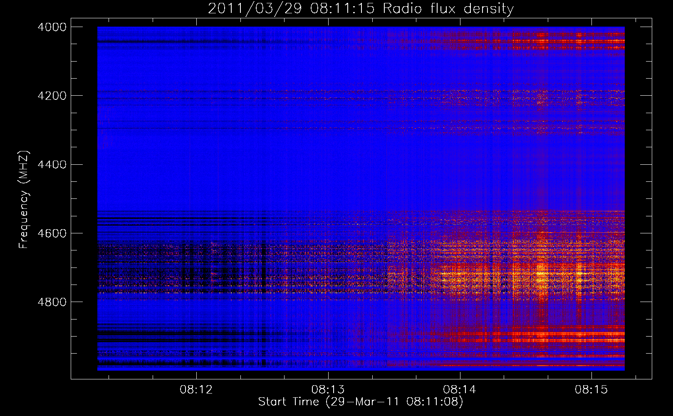The width and height of the screenshot is (673, 416).
Task: Click the plot title "Radio flux density"
Action: pos(448,8)
